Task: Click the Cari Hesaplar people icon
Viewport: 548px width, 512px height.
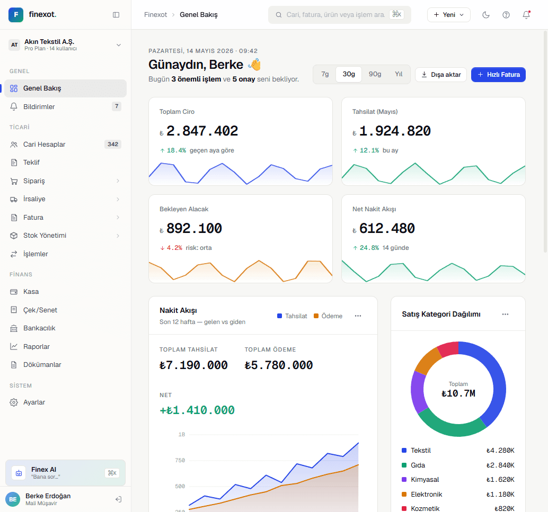Action: coord(14,144)
